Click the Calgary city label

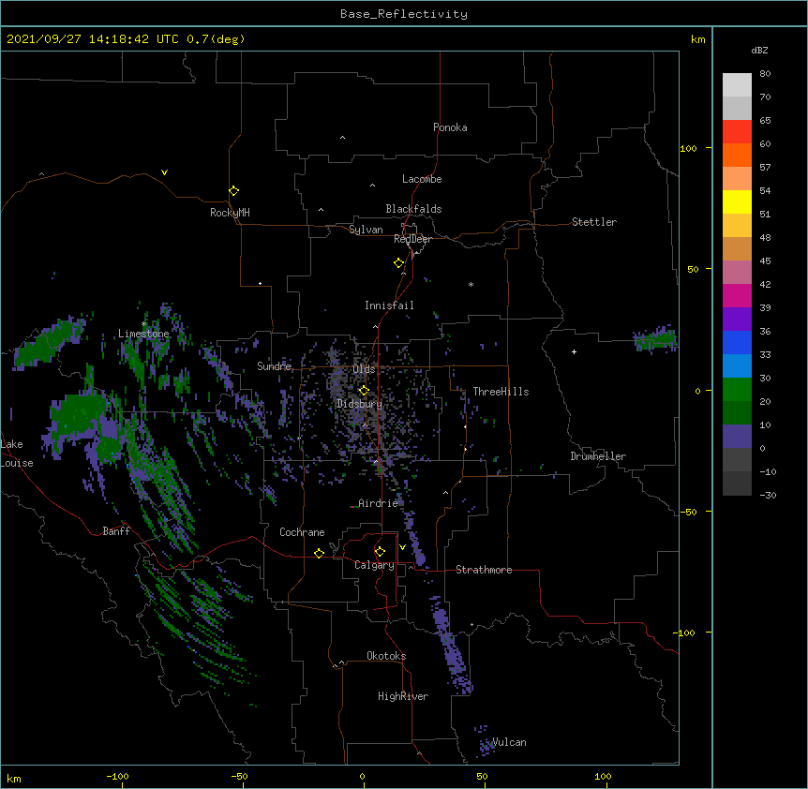pos(374,565)
